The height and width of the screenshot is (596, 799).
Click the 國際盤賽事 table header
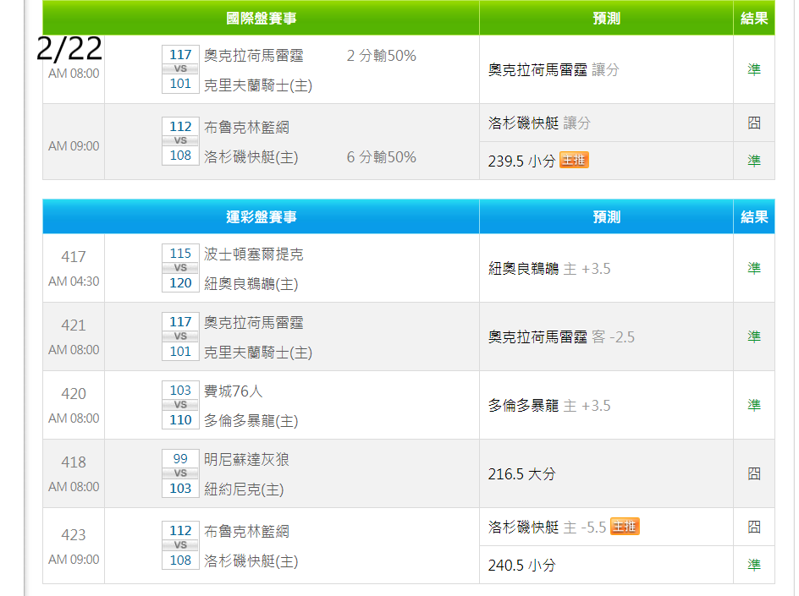[x=261, y=19]
